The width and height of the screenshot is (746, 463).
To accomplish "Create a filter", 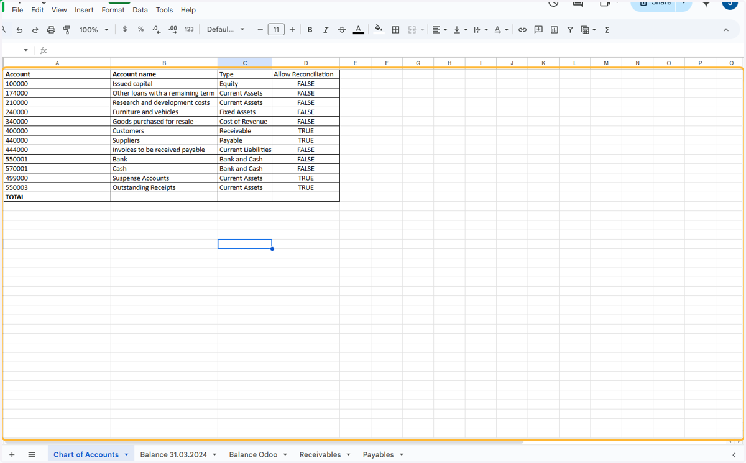I will pyautogui.click(x=570, y=30).
